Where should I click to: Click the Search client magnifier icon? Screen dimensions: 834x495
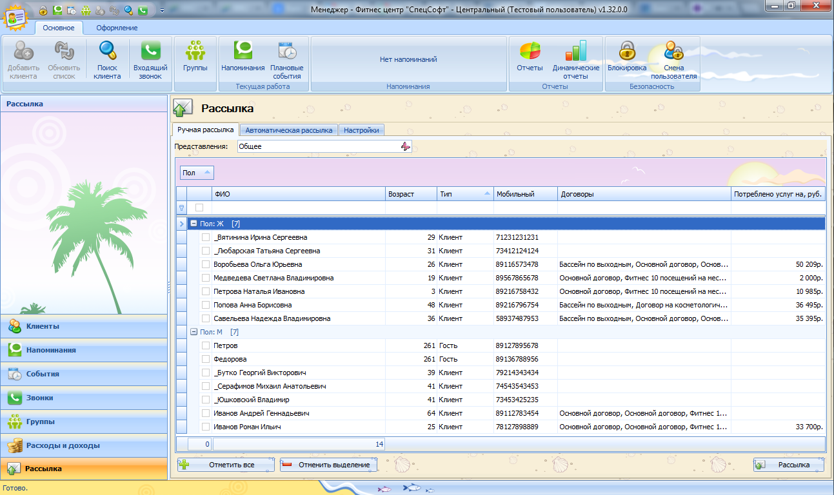click(x=107, y=52)
